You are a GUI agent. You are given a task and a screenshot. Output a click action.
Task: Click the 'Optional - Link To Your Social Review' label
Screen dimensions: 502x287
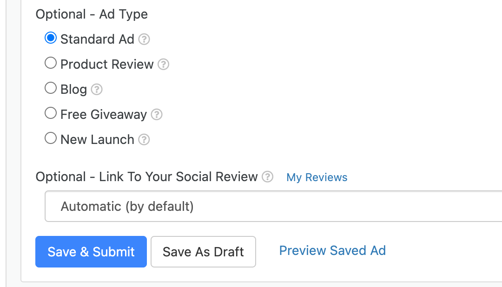click(x=146, y=177)
